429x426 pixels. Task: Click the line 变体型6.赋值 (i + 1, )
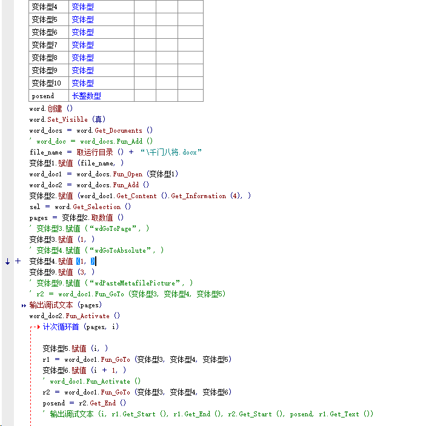tap(84, 370)
